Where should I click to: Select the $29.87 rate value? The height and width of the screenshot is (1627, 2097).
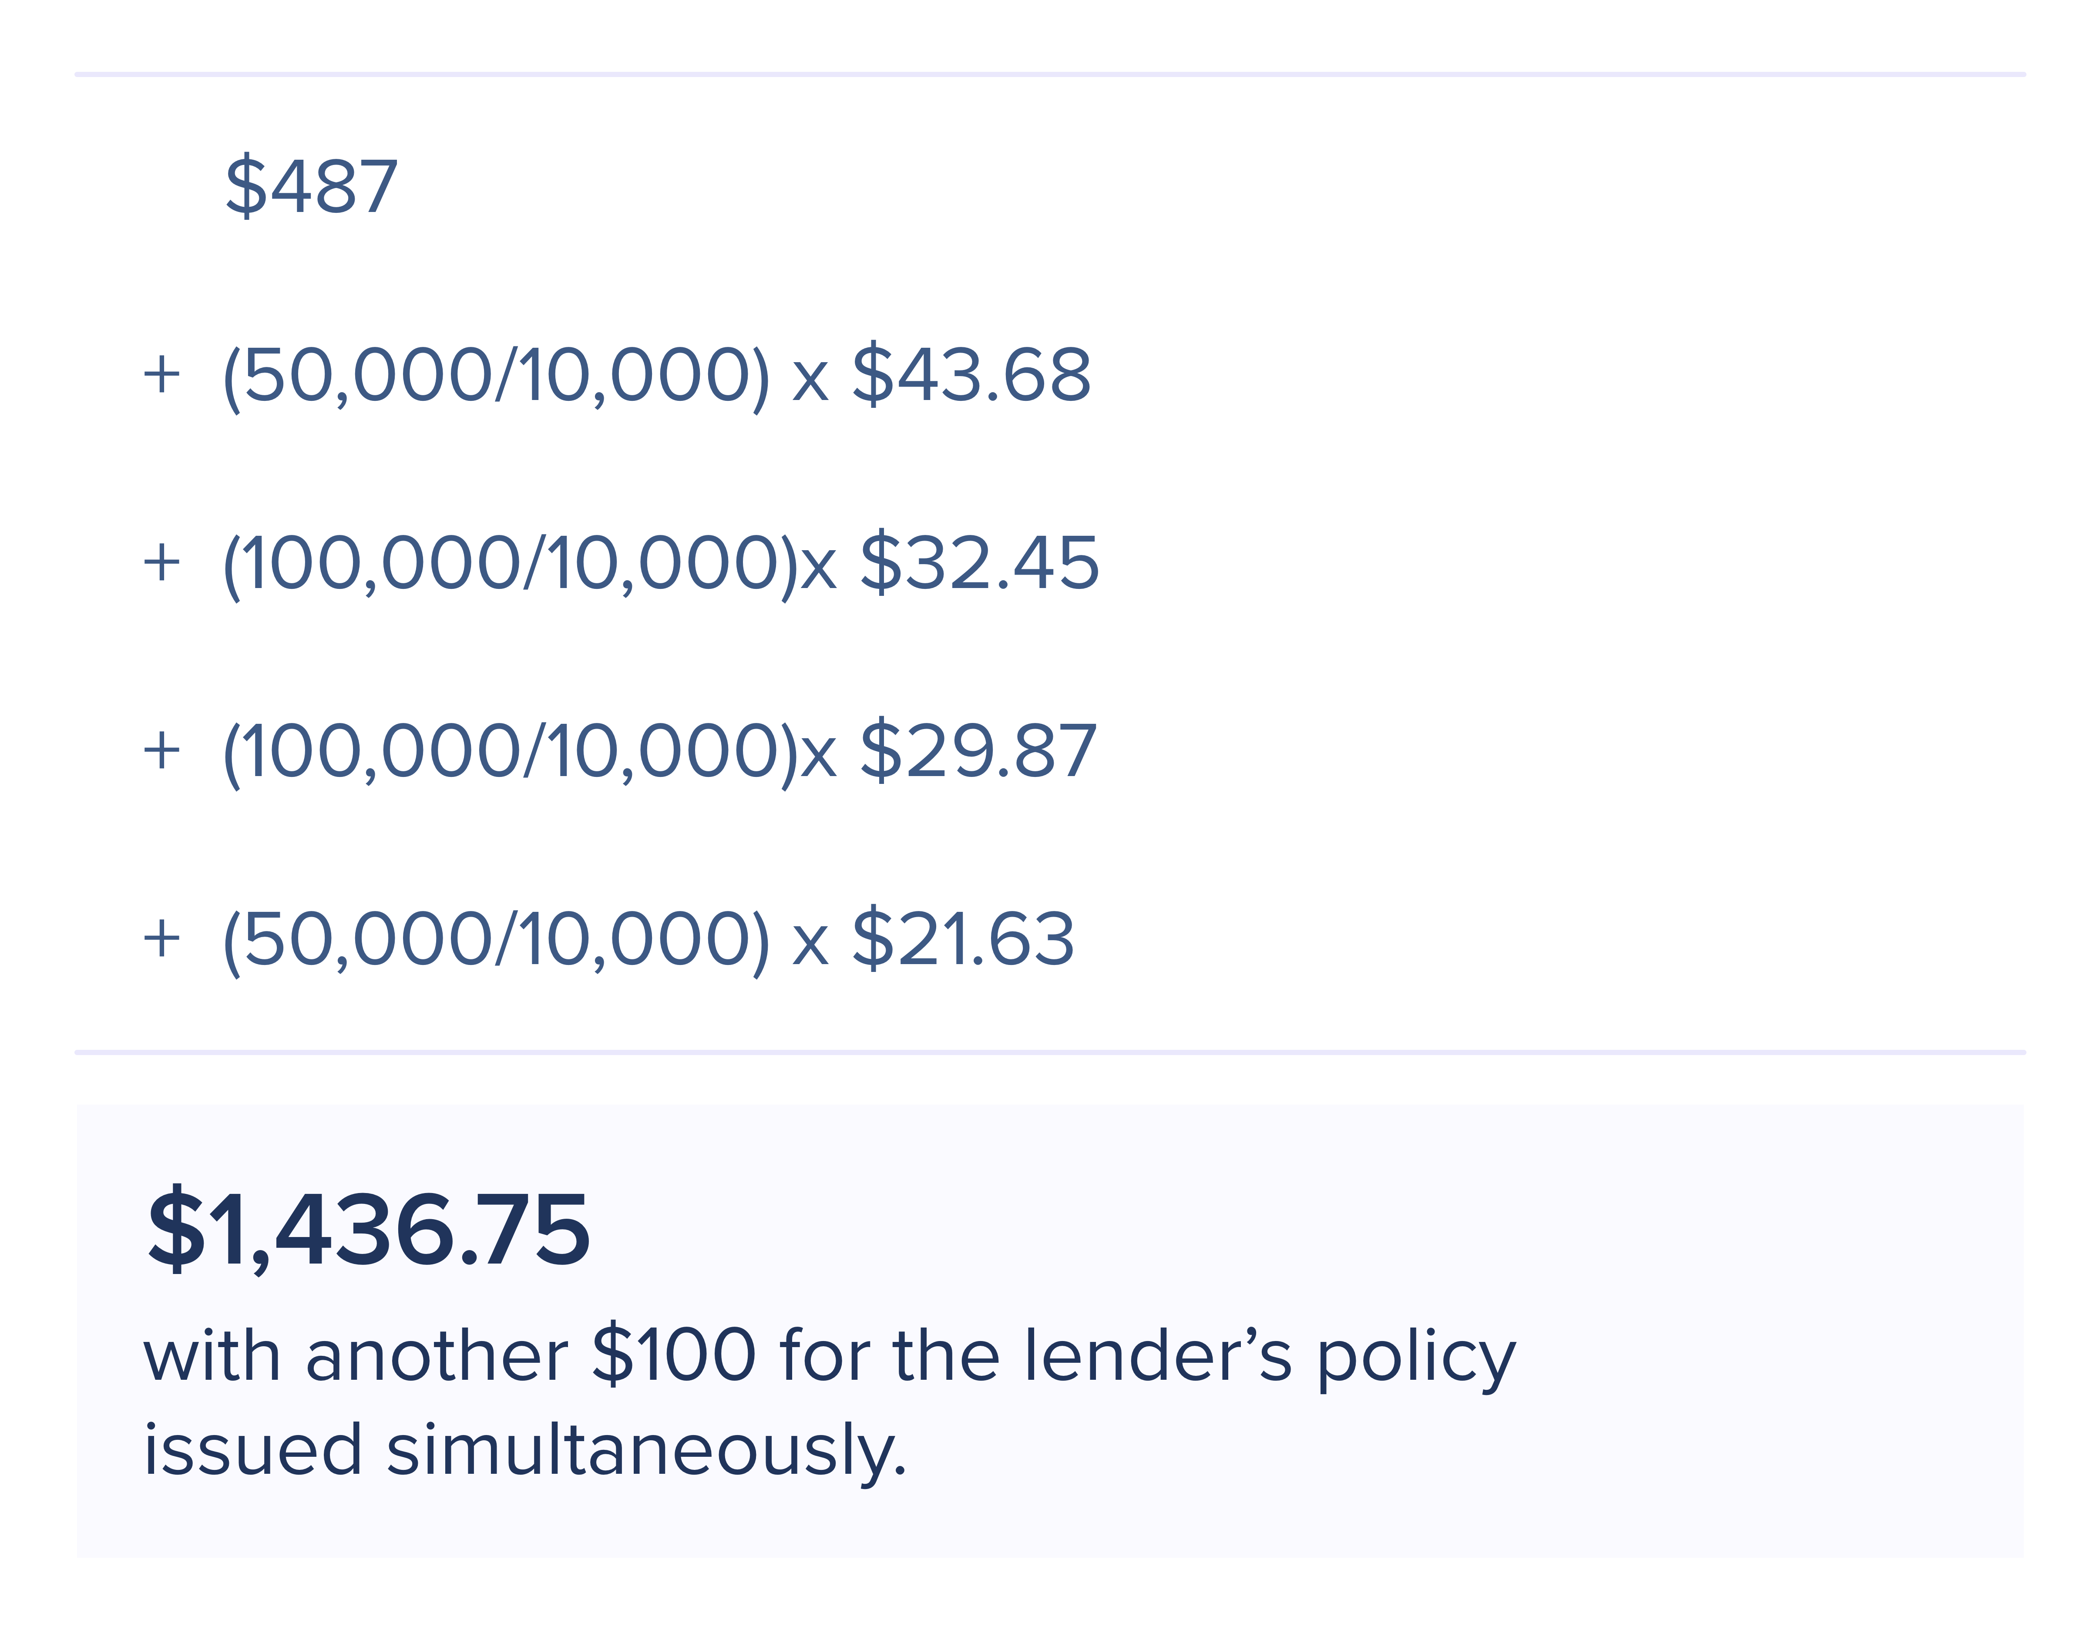point(978,750)
